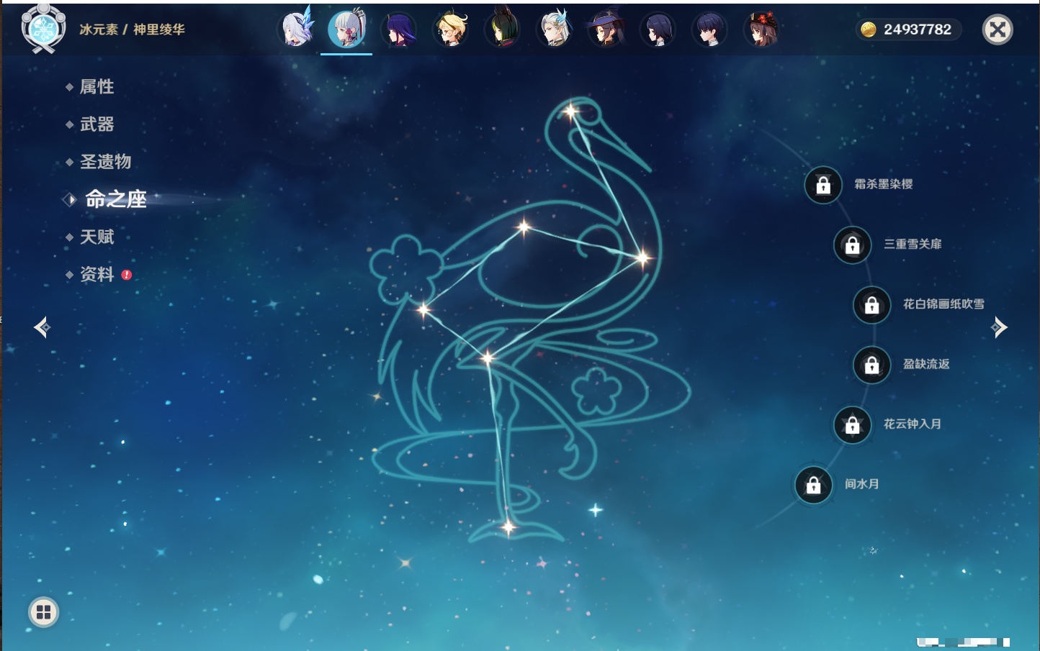
Task: Click the Mora coin icon
Action: [x=869, y=29]
